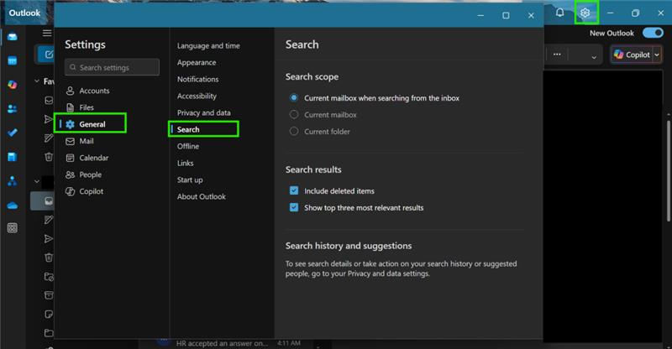This screenshot has width=672, height=349.
Task: Close the Settings dialog window
Action: [x=531, y=15]
